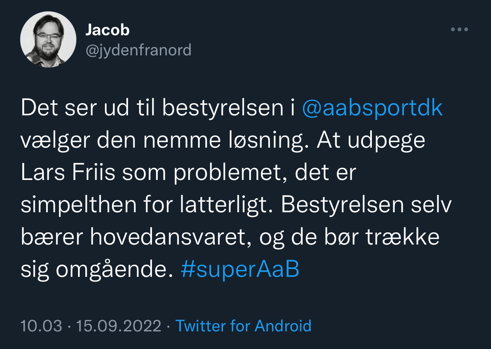Image resolution: width=491 pixels, height=349 pixels.
Task: Follow the #superAaB hashtag
Action: (x=240, y=270)
